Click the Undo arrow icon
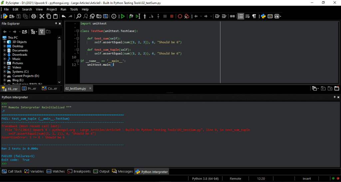This screenshot has height=182, width=341. (64, 16)
